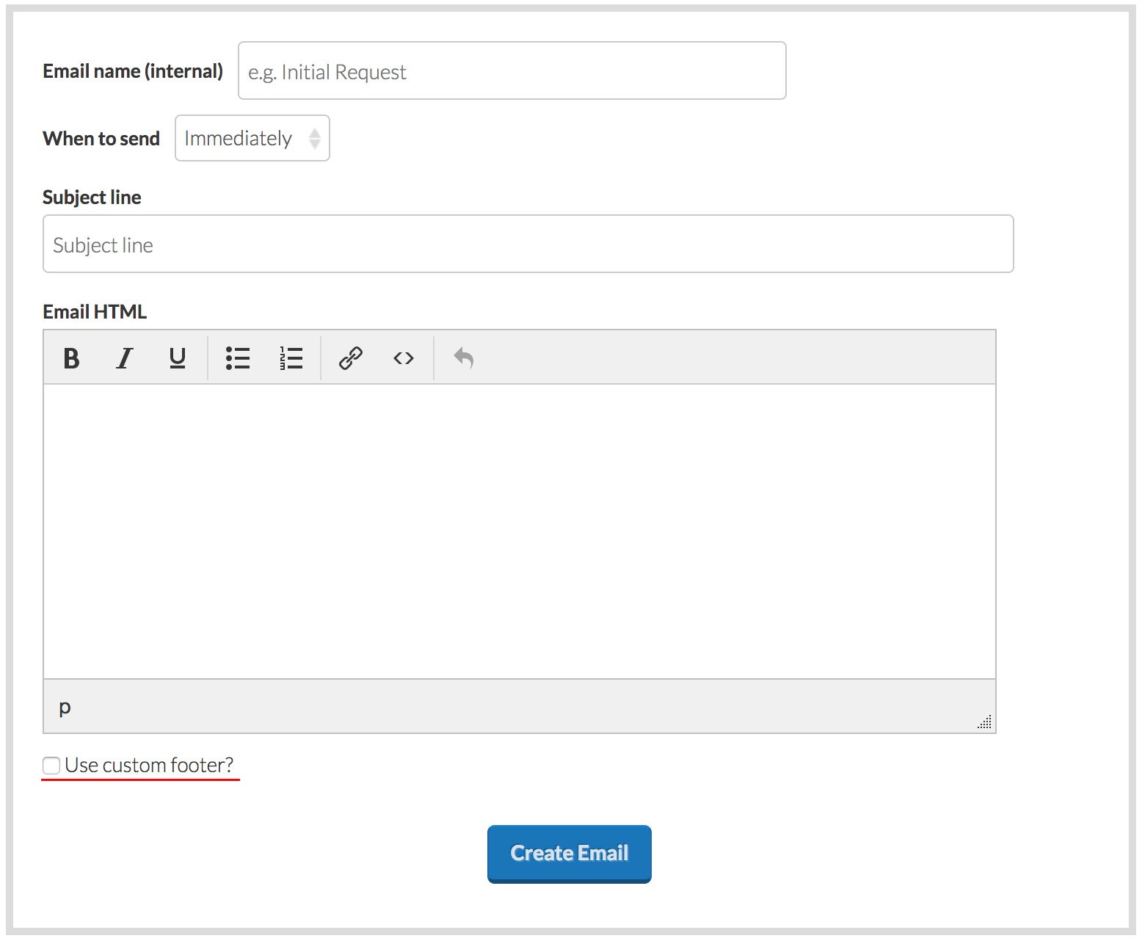Open the source code view
Image resolution: width=1142 pixels, height=941 pixels.
[404, 358]
